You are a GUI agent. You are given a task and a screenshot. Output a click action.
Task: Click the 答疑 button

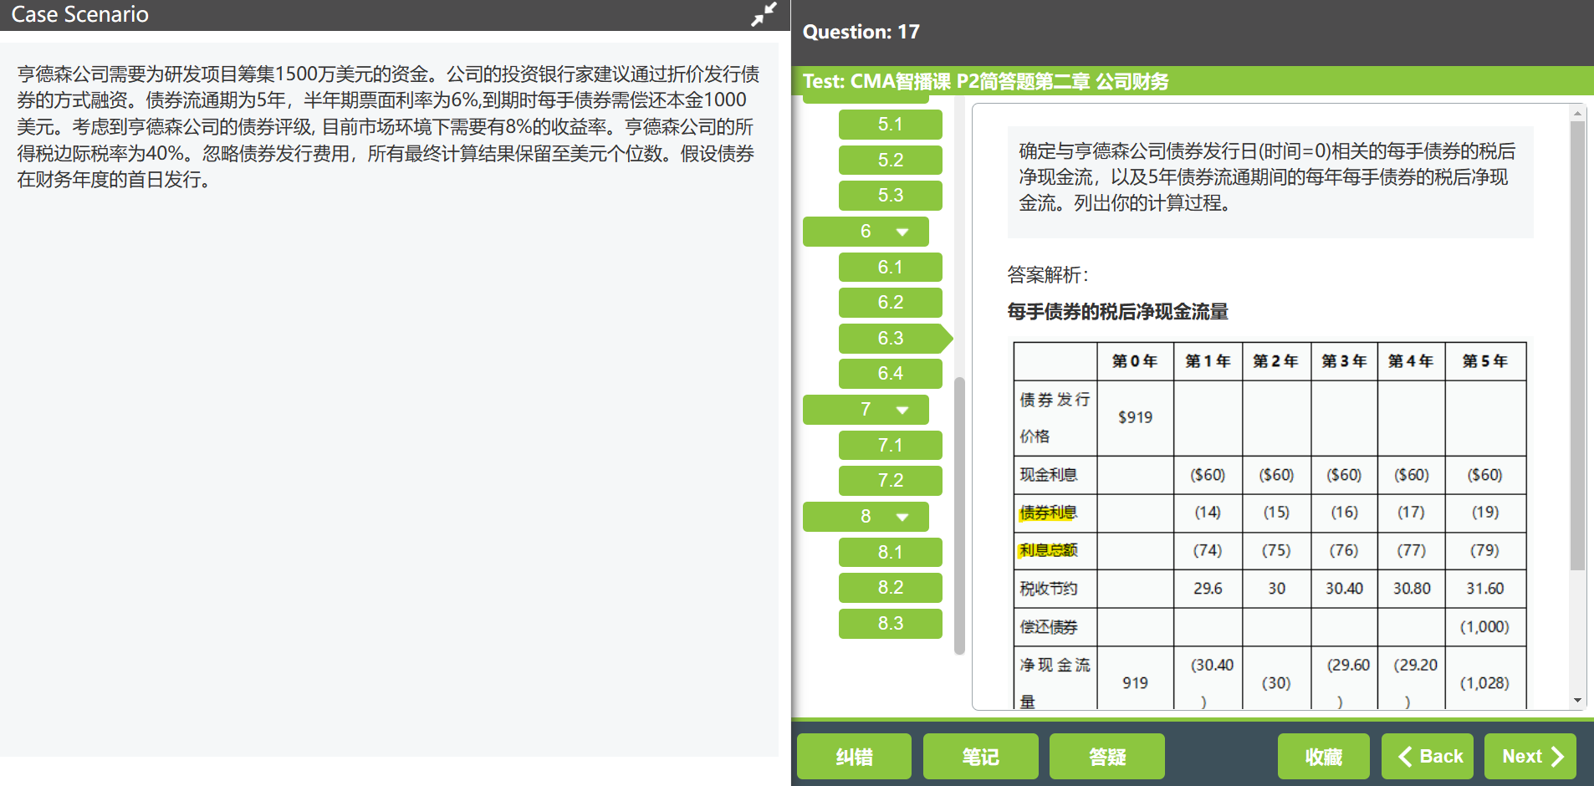(x=1106, y=757)
